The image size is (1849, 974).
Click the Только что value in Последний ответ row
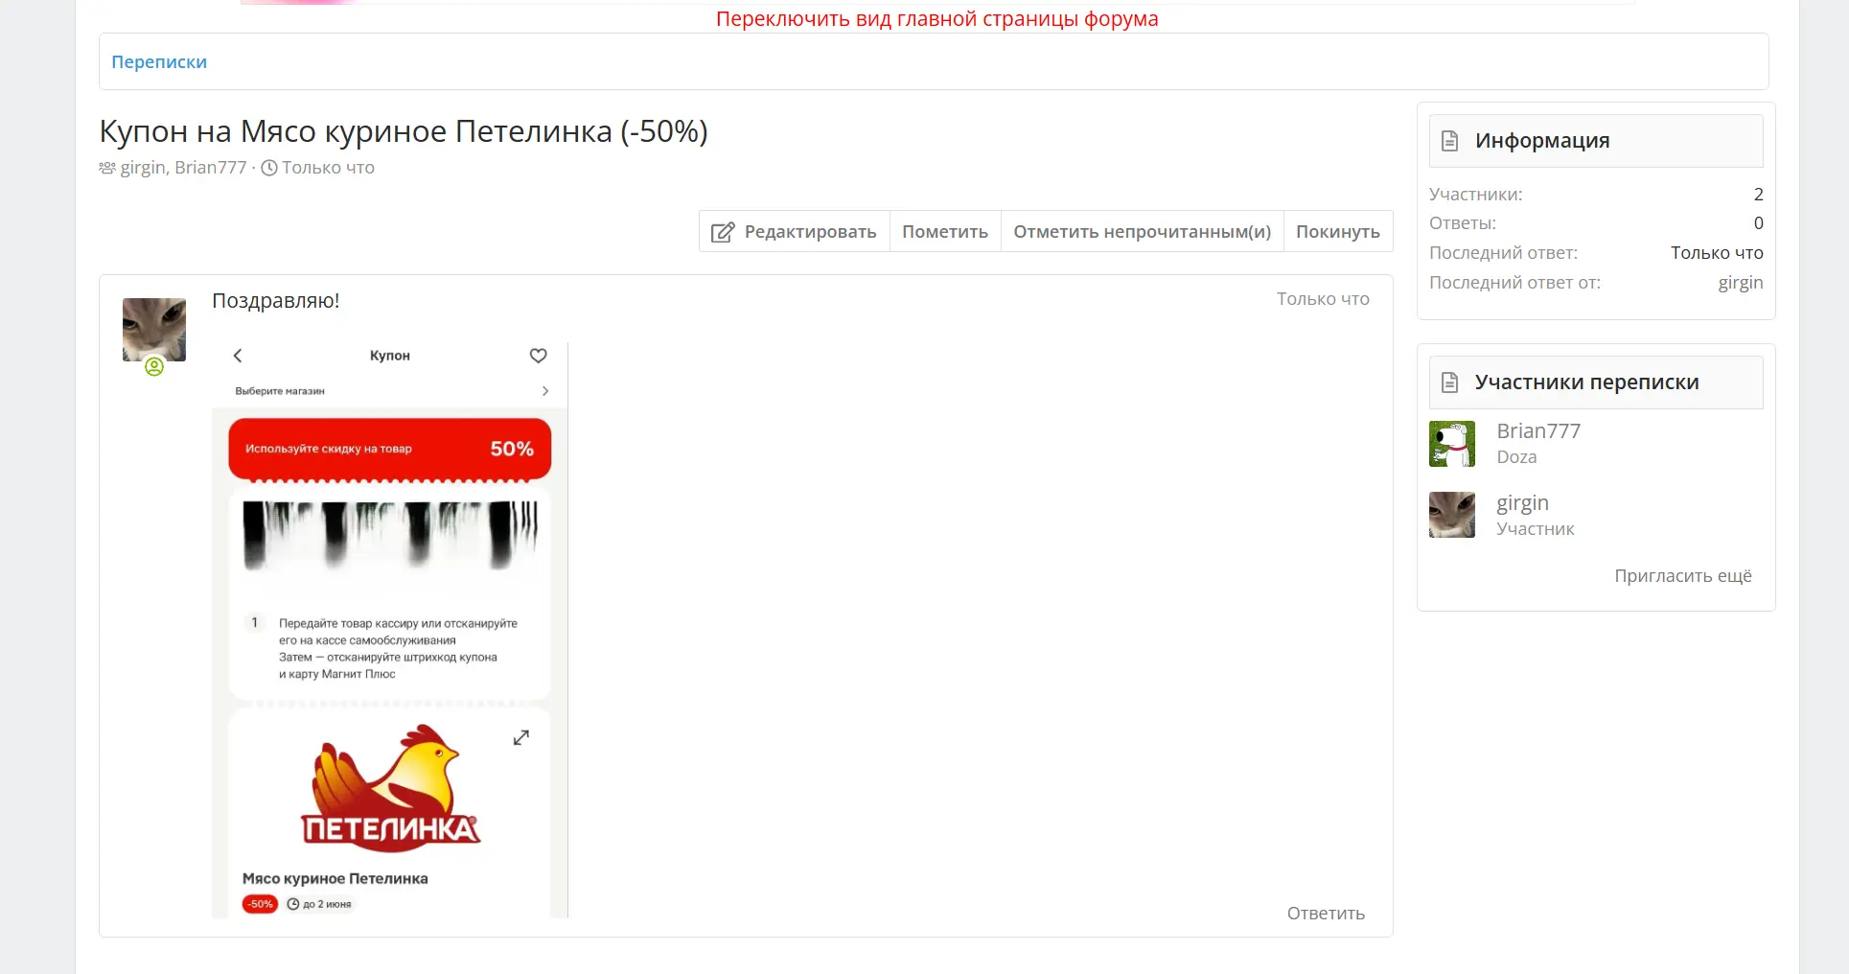pos(1717,253)
